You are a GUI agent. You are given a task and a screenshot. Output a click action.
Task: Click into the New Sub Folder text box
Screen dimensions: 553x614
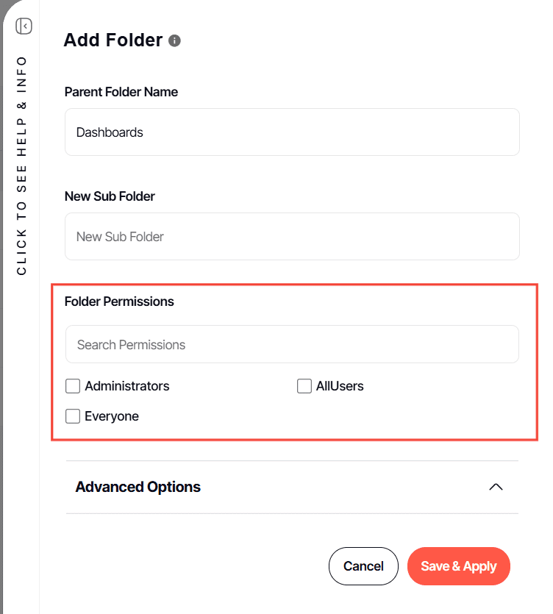click(x=292, y=237)
